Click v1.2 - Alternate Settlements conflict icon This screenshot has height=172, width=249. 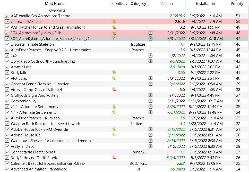tap(114, 107)
